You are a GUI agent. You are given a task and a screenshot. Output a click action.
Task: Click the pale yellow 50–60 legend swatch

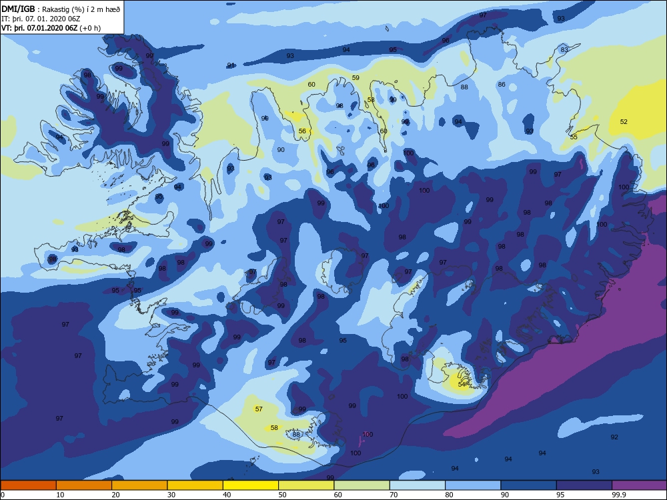pyautogui.click(x=306, y=485)
